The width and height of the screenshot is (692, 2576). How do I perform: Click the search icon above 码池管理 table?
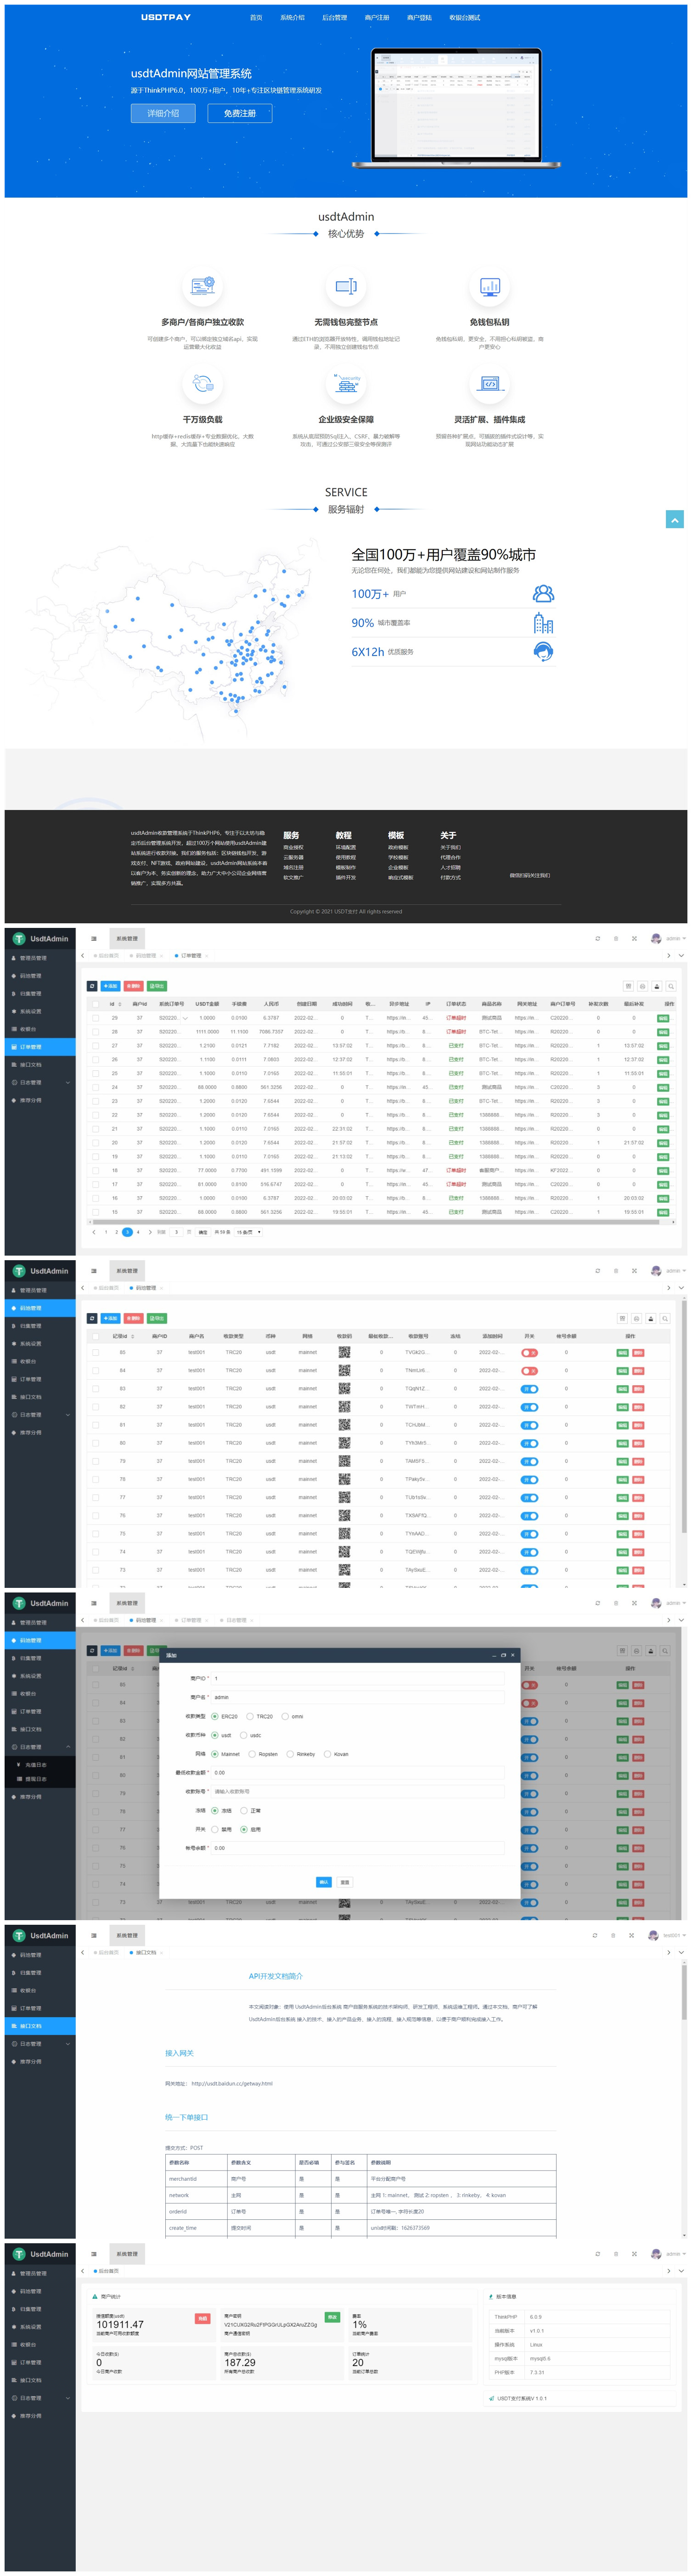pos(664,1318)
